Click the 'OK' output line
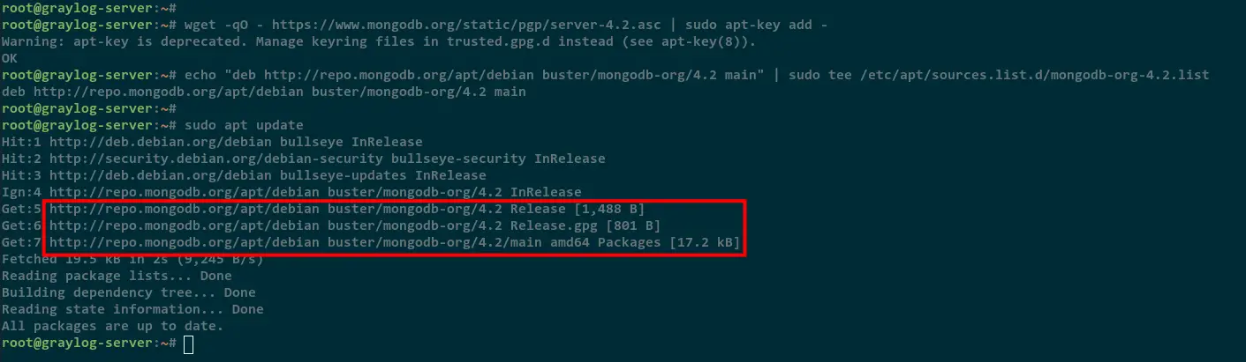 point(10,58)
